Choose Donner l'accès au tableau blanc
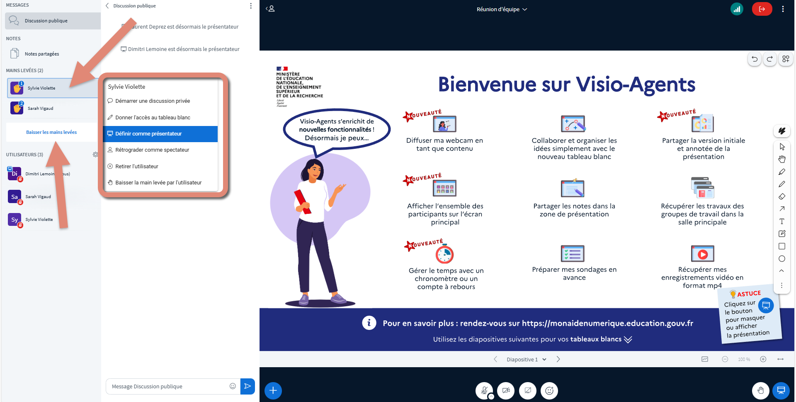The image size is (796, 402). (160, 118)
